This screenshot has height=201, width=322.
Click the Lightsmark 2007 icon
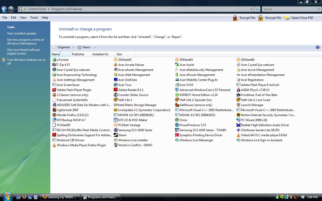54,110
